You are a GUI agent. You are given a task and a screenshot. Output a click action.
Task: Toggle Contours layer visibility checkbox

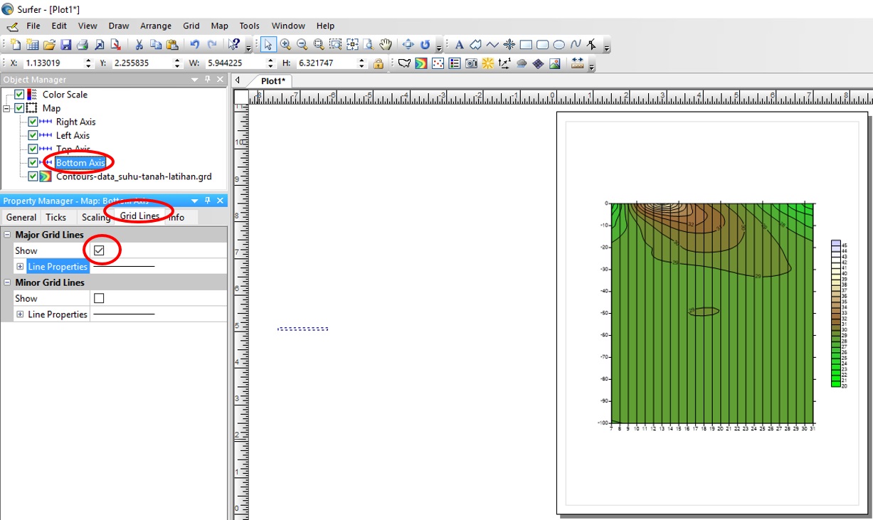[33, 176]
